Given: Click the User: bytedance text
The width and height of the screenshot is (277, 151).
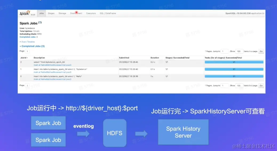Looking at the screenshot, I should (x=27, y=28).
